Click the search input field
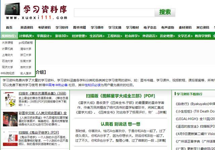215x150 pixels. click(114, 13)
